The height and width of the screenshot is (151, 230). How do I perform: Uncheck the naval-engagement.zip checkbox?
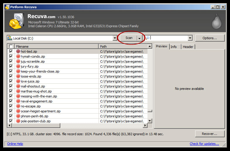click(x=11, y=101)
